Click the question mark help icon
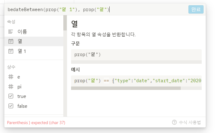215x133 pixels. (x=174, y=122)
